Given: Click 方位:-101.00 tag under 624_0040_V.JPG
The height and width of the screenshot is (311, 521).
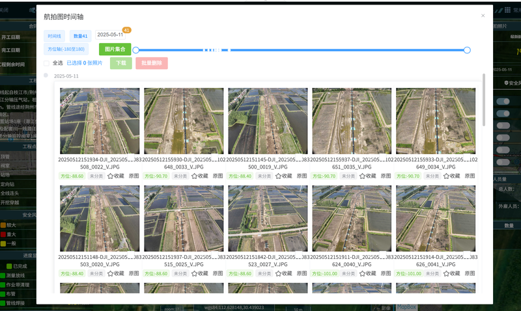Looking at the screenshot, I should pyautogui.click(x=325, y=274).
